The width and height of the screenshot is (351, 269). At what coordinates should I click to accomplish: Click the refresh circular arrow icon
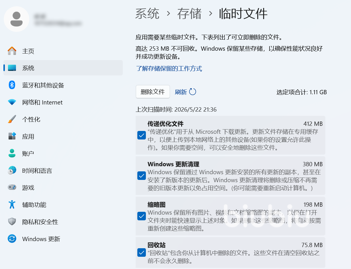(193, 92)
